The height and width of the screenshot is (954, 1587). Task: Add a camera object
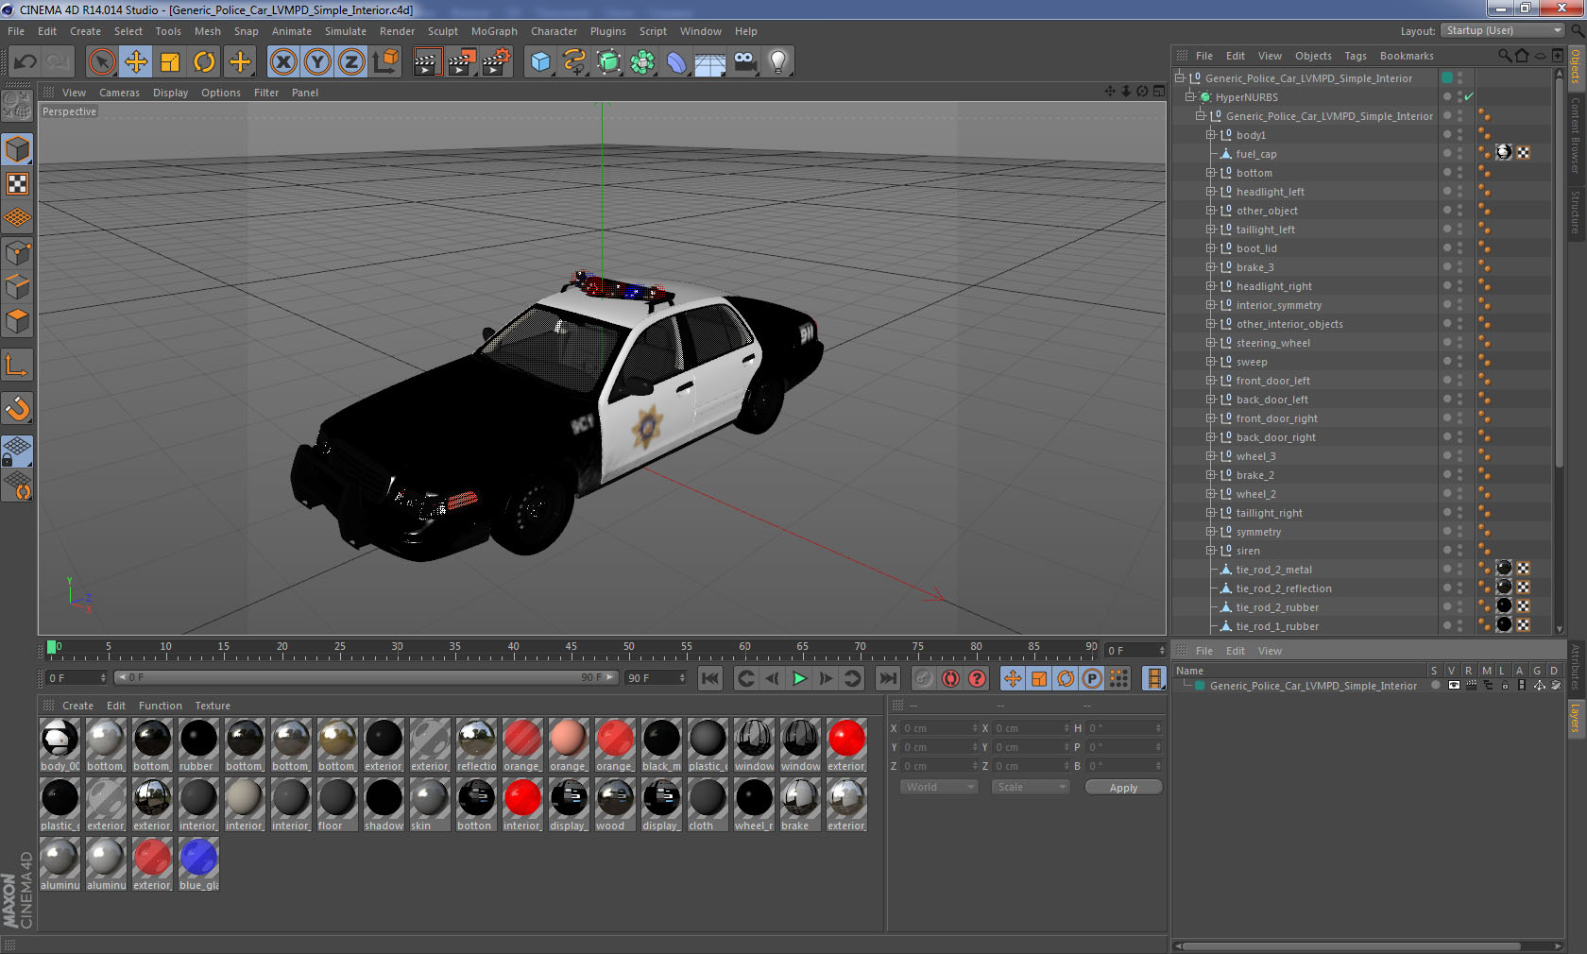[x=744, y=62]
